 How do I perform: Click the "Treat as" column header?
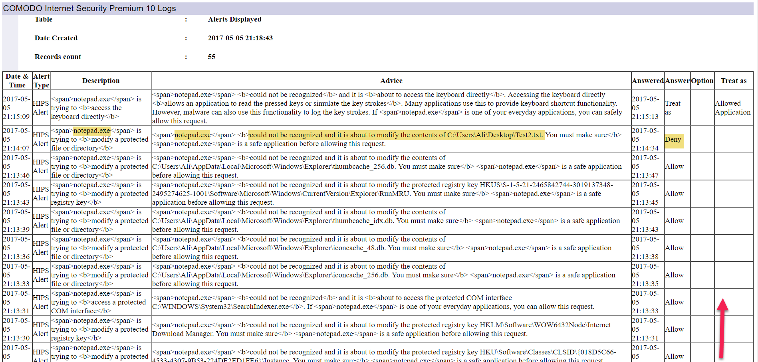pos(733,81)
